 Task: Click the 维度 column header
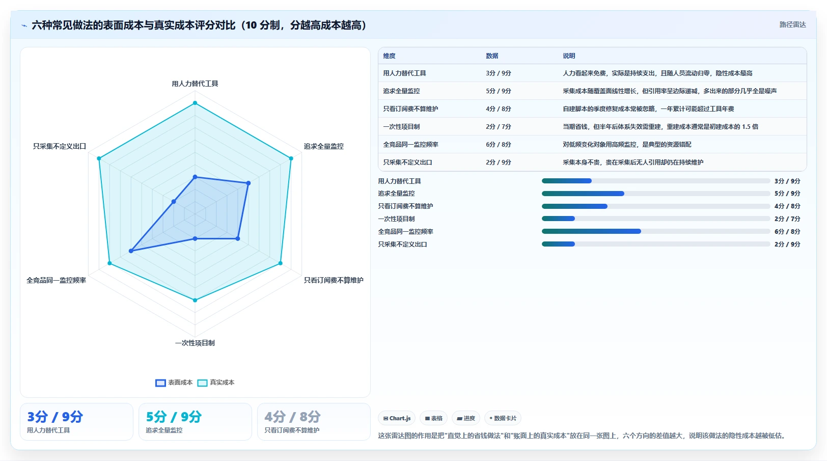(389, 56)
